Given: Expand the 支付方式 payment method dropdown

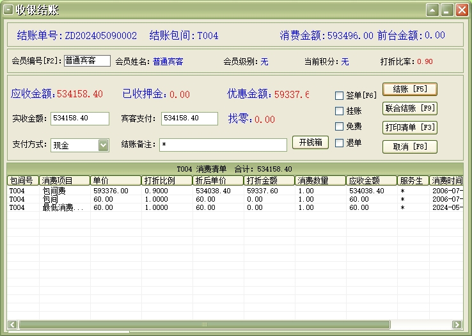Looking at the screenshot, I should click(x=104, y=145).
